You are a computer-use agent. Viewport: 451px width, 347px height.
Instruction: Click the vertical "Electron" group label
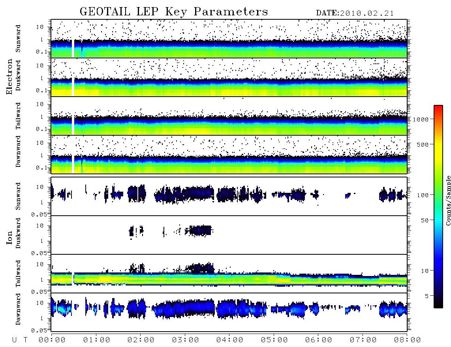coord(9,76)
